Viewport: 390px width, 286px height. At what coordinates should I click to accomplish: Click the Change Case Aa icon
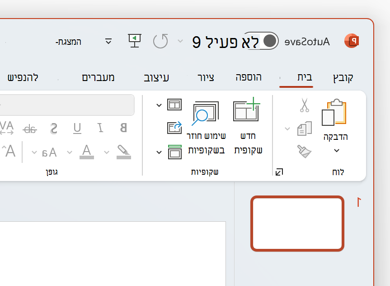click(x=50, y=153)
